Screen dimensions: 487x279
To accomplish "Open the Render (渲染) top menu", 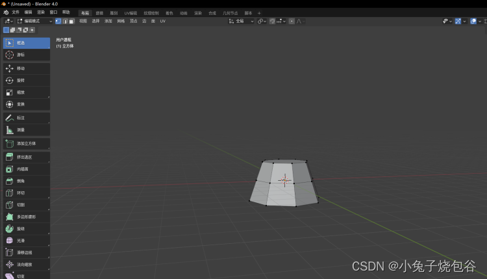I will pyautogui.click(x=41, y=12).
